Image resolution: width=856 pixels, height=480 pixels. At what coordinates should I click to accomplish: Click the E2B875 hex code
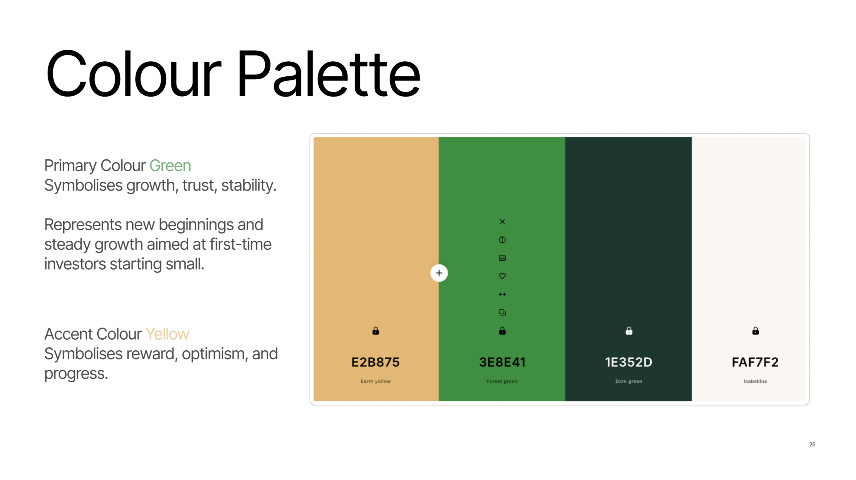376,362
